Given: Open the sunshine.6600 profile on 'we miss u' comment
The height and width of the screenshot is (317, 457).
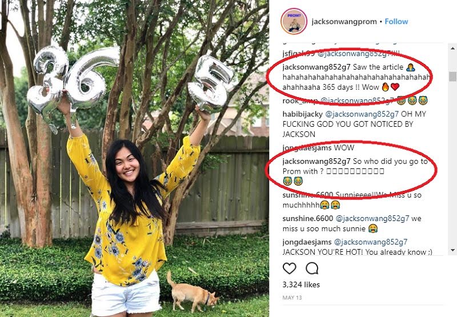Looking at the screenshot, I should tap(308, 219).
